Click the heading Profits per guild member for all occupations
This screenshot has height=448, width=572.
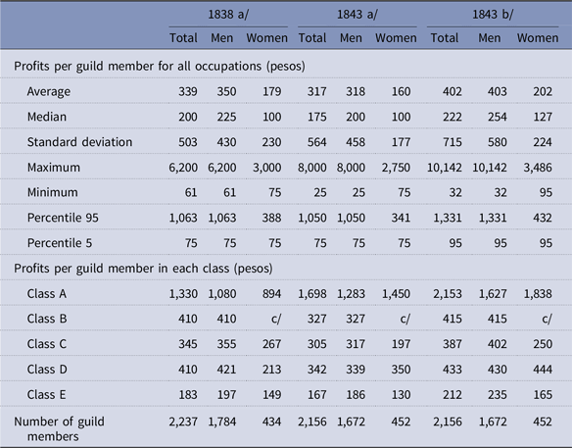pyautogui.click(x=160, y=67)
